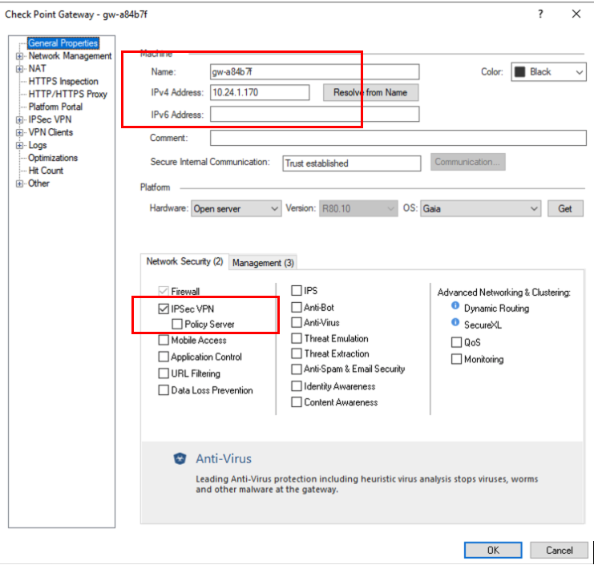594x569 pixels.
Task: Click the Resolve from Name button
Action: point(370,93)
